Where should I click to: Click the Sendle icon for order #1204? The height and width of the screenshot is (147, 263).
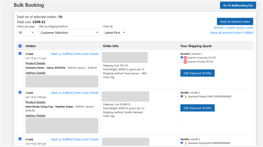coord(185,143)
